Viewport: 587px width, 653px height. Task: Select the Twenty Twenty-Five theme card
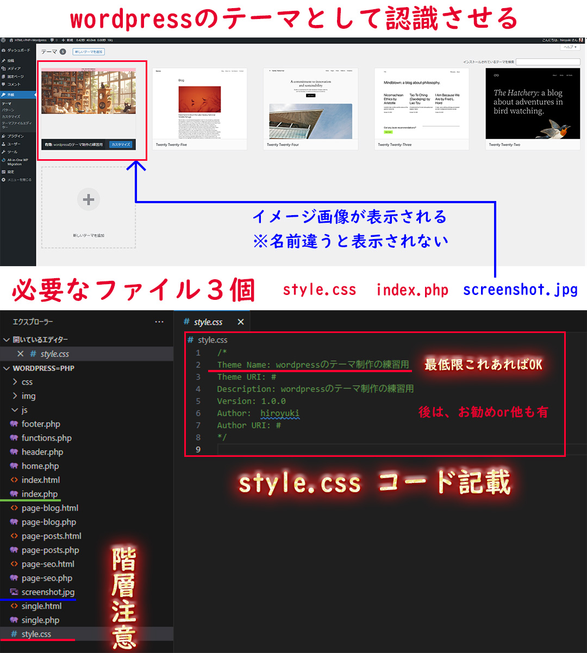[x=199, y=109]
